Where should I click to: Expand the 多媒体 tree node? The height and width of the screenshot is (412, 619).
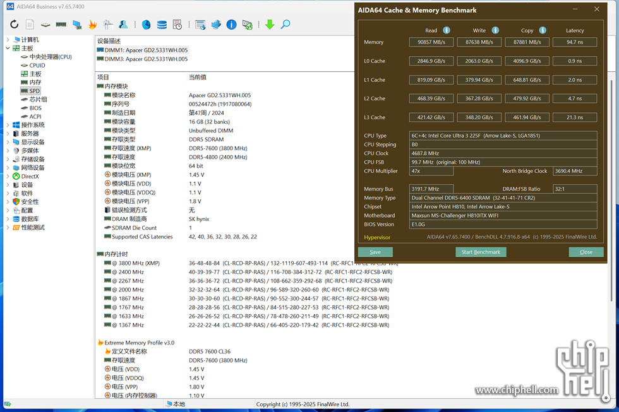click(x=8, y=151)
